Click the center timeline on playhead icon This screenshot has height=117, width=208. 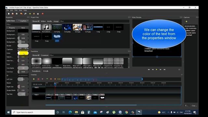(x=59, y=79)
